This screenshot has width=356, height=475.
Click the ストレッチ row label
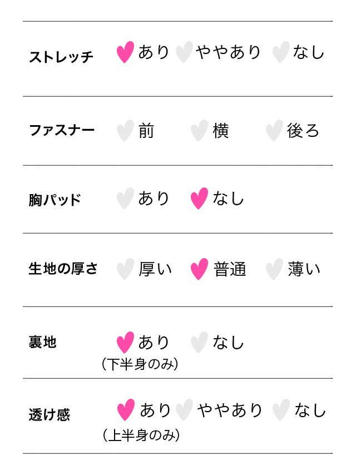click(x=61, y=57)
